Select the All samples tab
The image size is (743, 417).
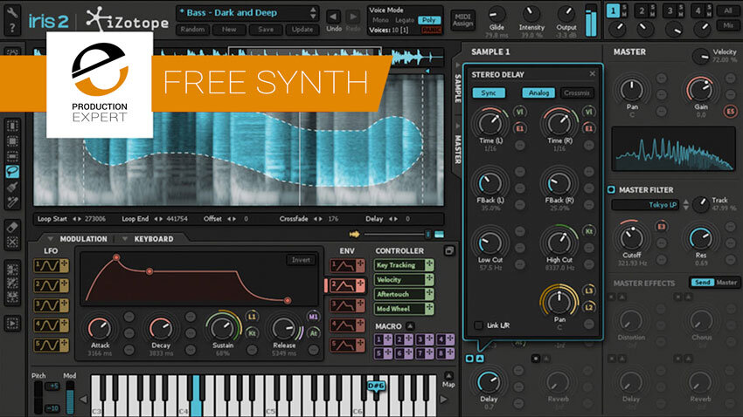point(728,10)
